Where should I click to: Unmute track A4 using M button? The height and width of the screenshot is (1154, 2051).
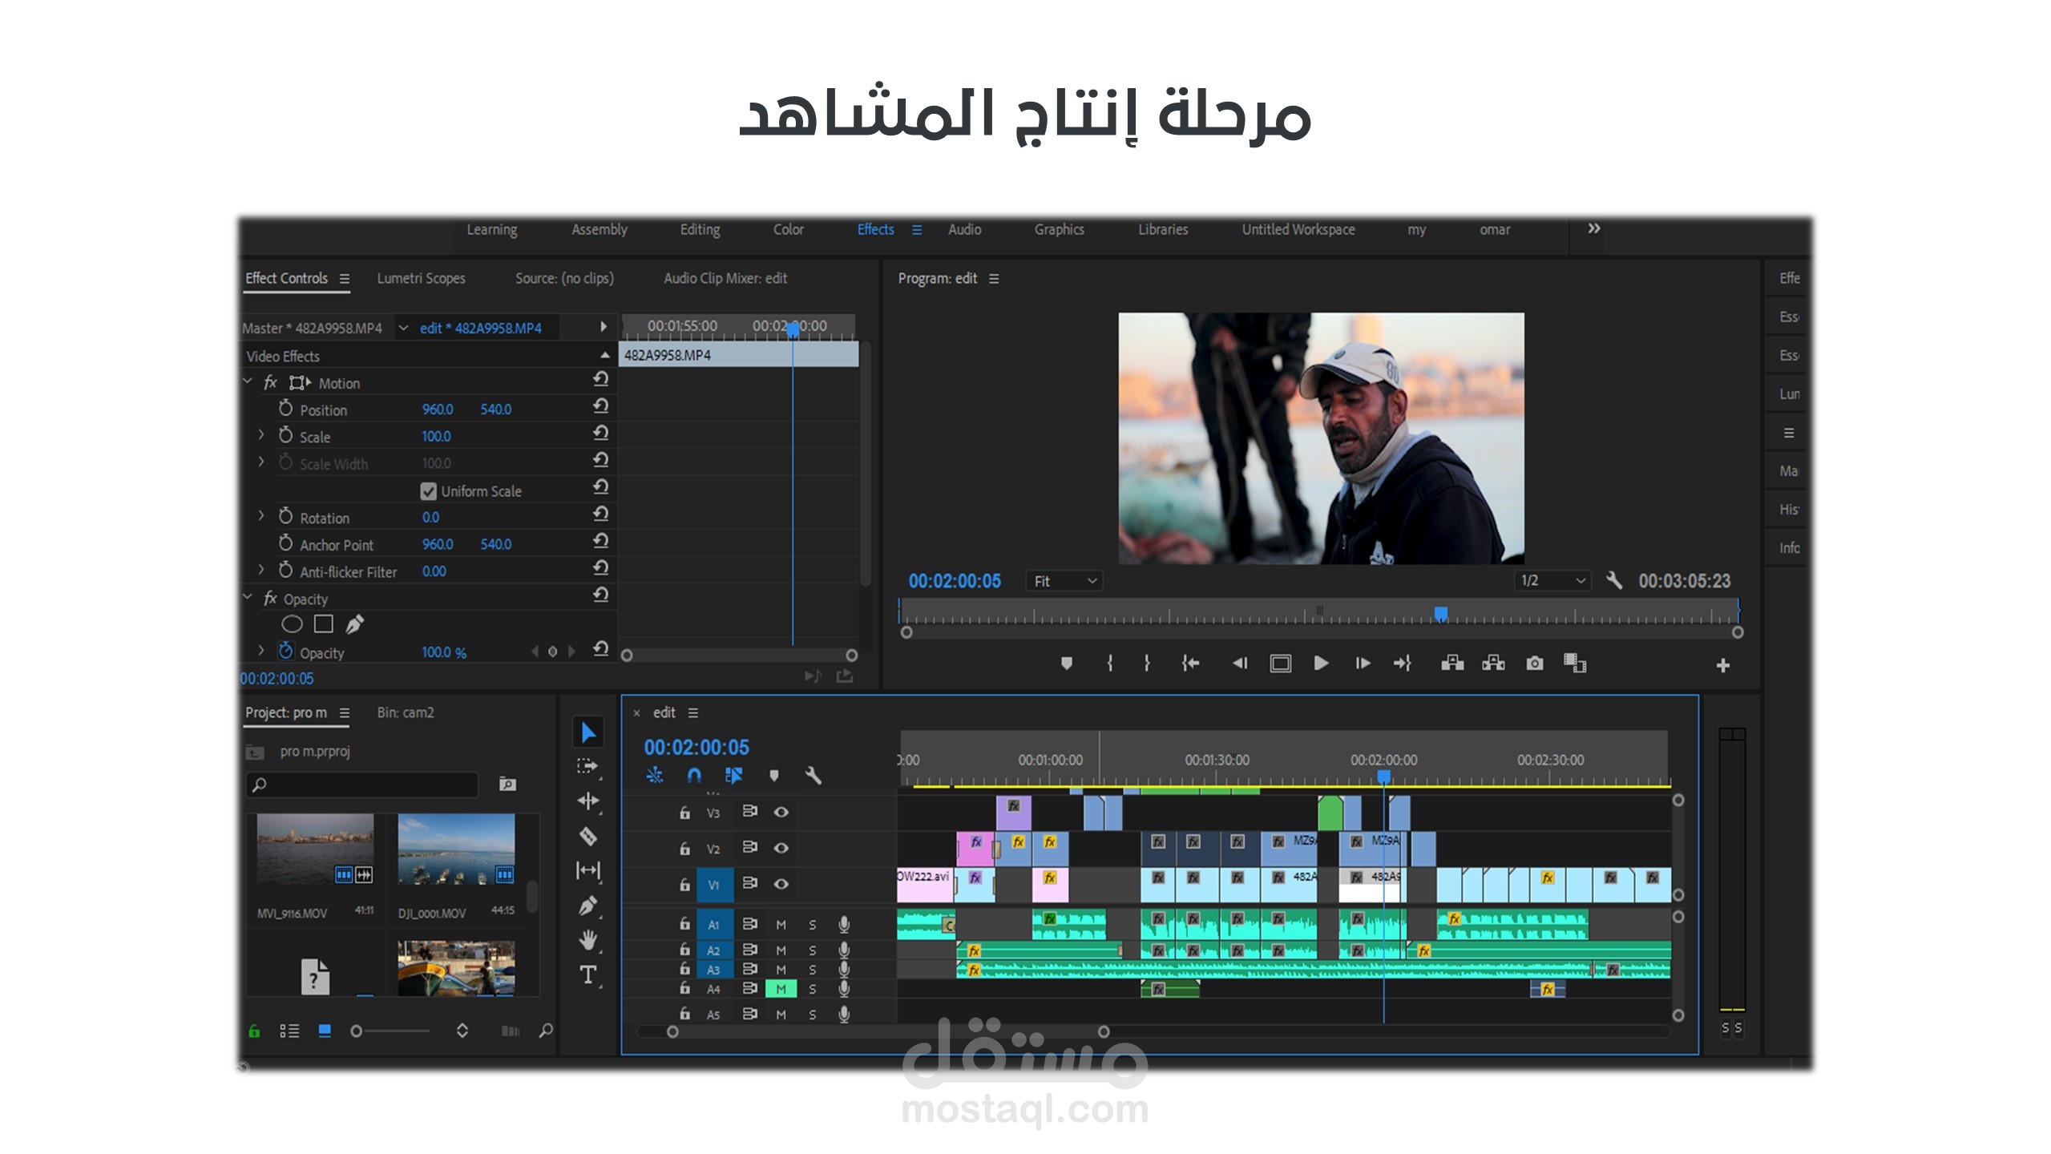point(781,990)
